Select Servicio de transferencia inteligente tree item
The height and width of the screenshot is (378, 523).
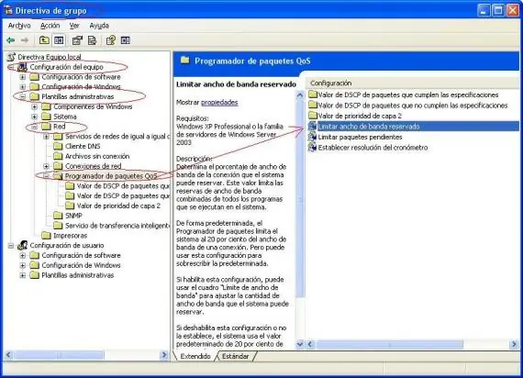pyautogui.click(x=117, y=226)
